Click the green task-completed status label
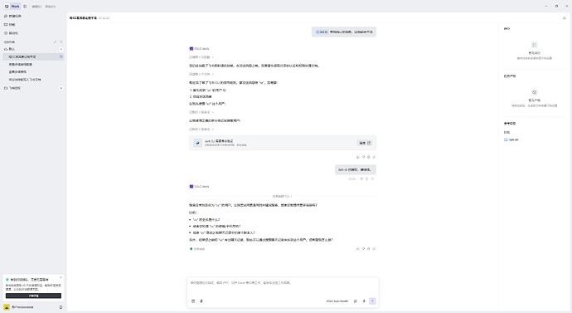Viewport: 572px width, 313px height. [197, 249]
